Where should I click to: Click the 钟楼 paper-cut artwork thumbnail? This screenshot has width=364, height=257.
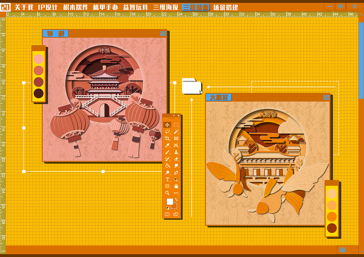(x=104, y=99)
